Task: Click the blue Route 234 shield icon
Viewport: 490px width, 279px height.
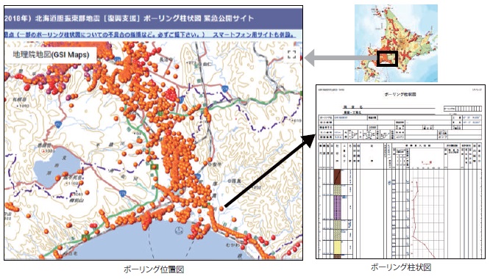Action: 224,89
